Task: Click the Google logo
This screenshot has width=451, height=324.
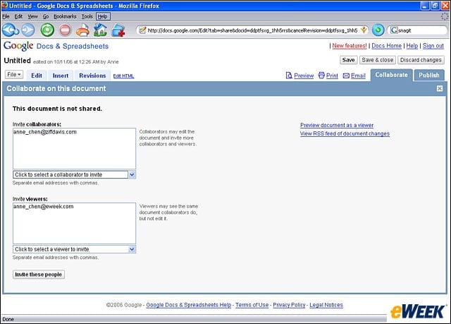Action: pos(18,46)
